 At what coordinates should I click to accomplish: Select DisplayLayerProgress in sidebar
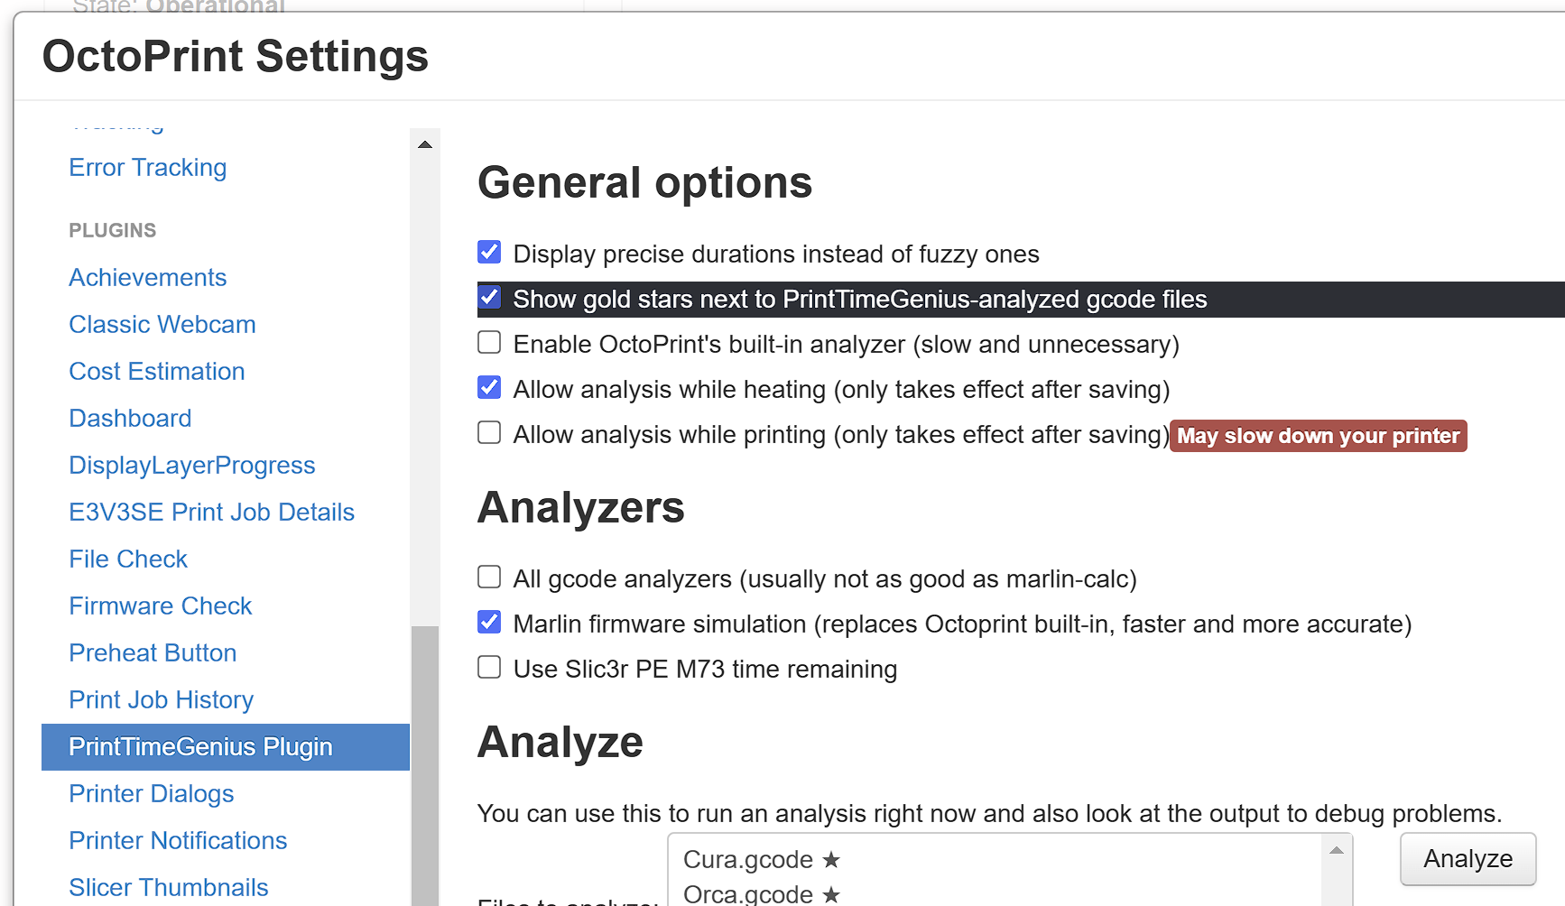191,466
